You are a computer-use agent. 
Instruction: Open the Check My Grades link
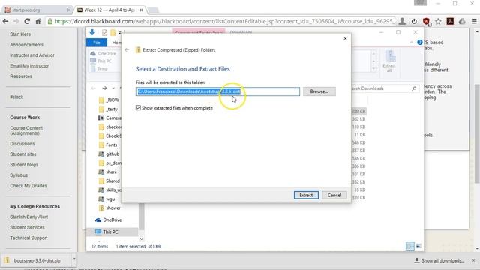click(28, 186)
